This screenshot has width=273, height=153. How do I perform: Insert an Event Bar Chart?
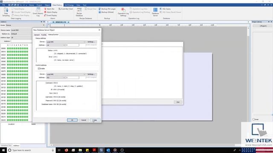pos(66,9)
